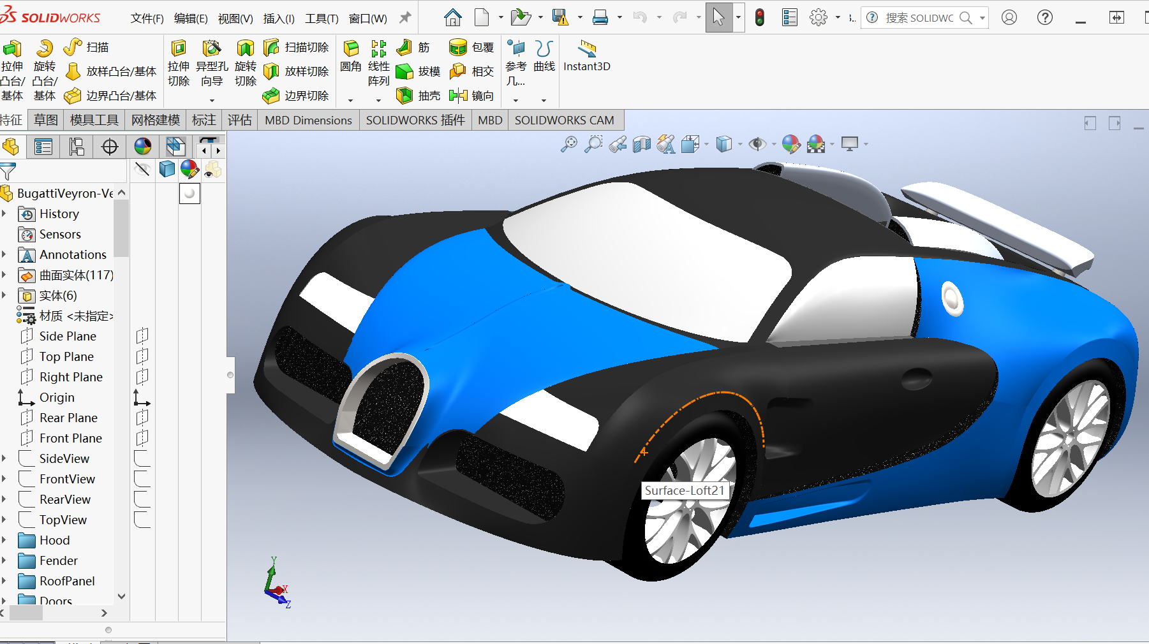Select the 线性阵列 (Linear Pattern) tool
This screenshot has height=644, width=1149.
[379, 64]
